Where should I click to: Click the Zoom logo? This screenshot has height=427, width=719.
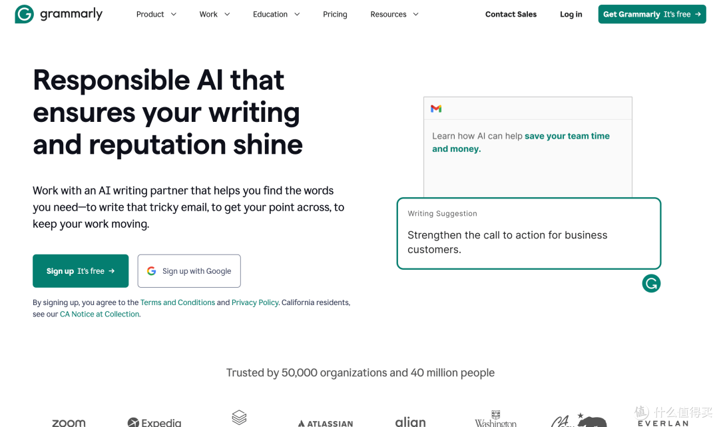(x=69, y=422)
